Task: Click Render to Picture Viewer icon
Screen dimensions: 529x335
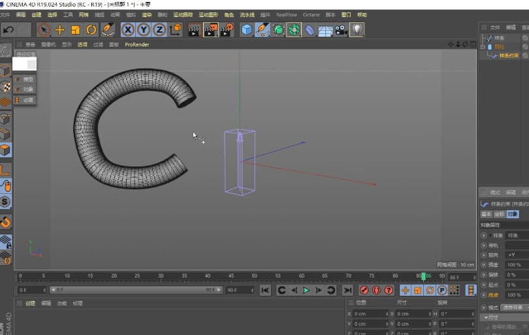Action: tap(210, 29)
